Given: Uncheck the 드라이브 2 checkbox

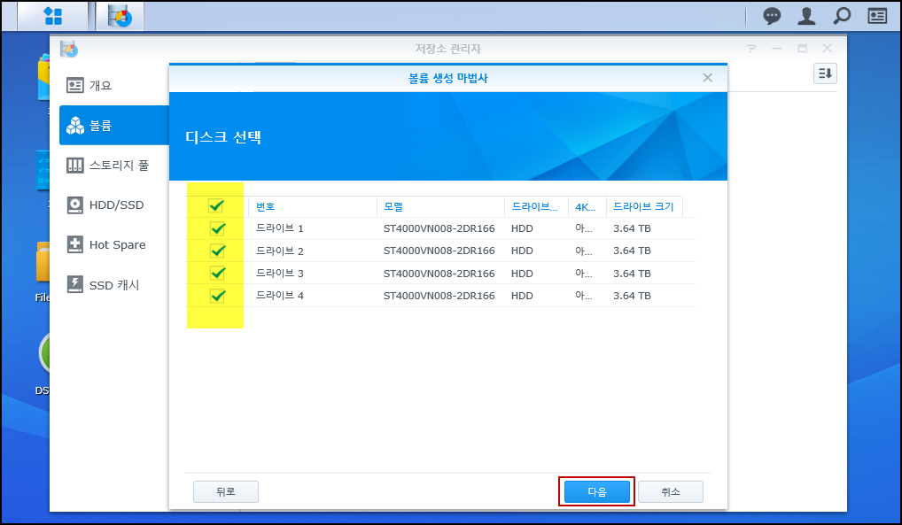Looking at the screenshot, I should [x=217, y=251].
